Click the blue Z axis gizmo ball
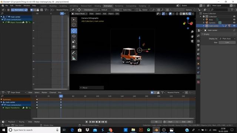This screenshot has width=237, height=133. [188, 18]
